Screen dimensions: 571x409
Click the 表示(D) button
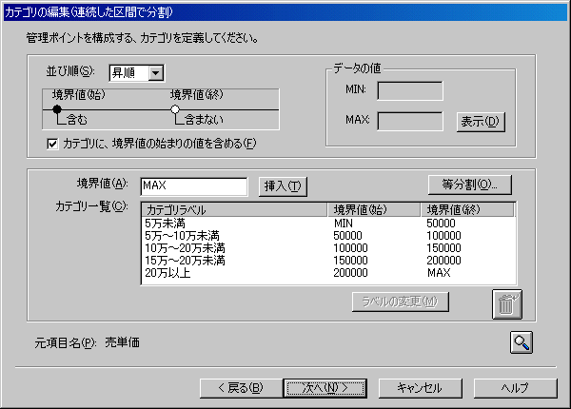pos(481,122)
